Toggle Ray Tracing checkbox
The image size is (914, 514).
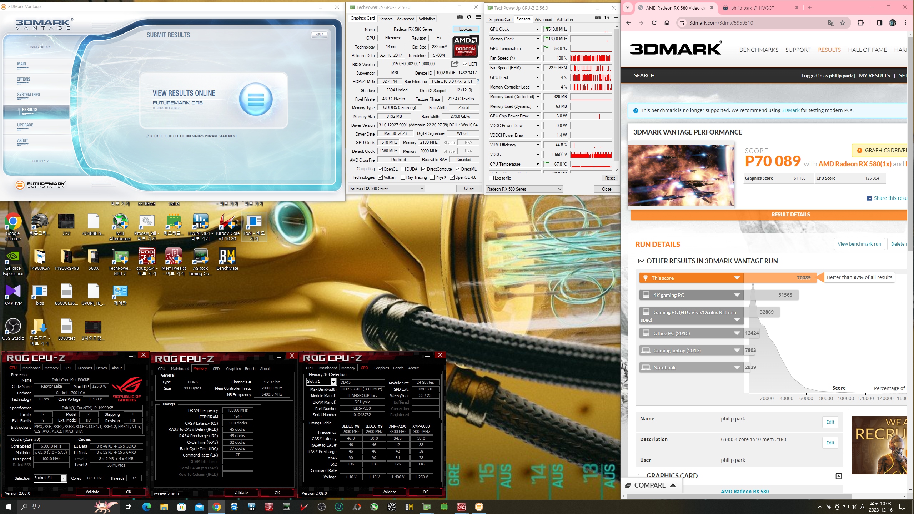403,177
